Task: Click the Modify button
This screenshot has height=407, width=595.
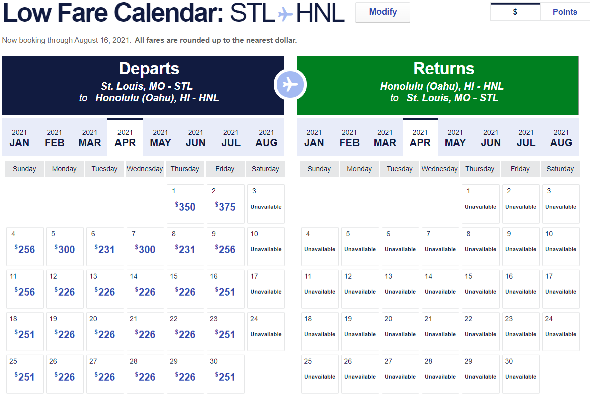Action: click(383, 12)
